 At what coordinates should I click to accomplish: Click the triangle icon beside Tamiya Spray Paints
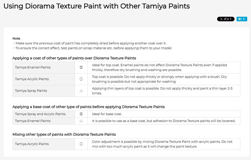coord(81,91)
